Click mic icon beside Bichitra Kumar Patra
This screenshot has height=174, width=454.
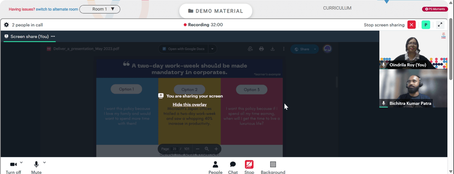pyautogui.click(x=384, y=103)
